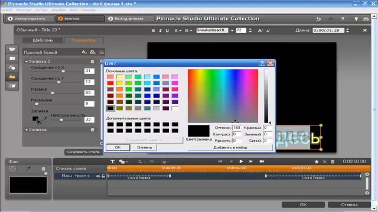Jump to end playback control

click(262, 161)
